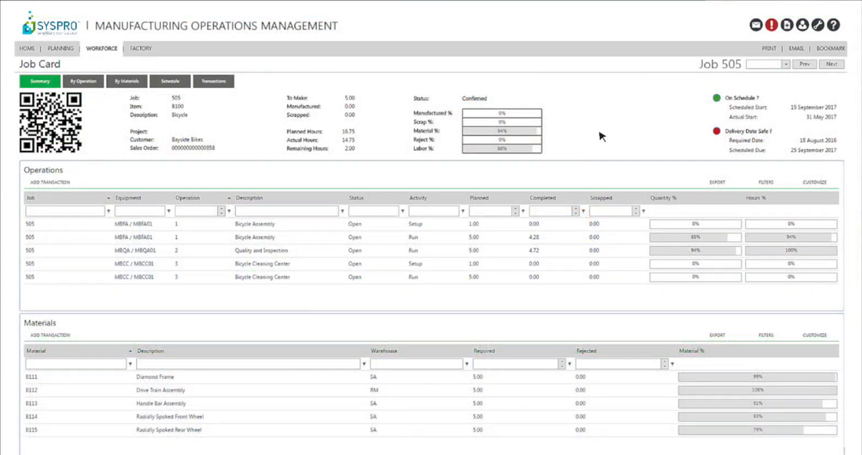Click EXPORT in the Materials panel

[x=717, y=335]
